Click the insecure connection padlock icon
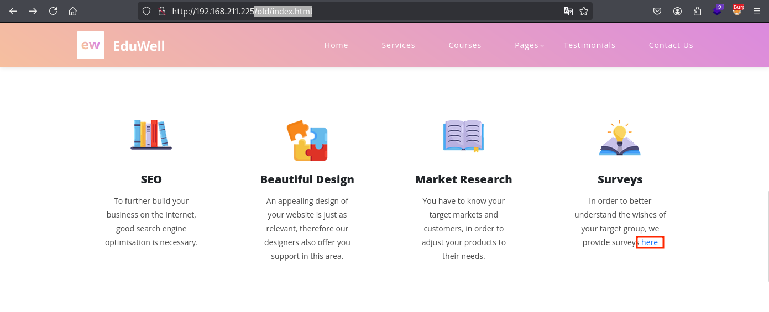Screen dimensions: 769x312 tap(161, 11)
